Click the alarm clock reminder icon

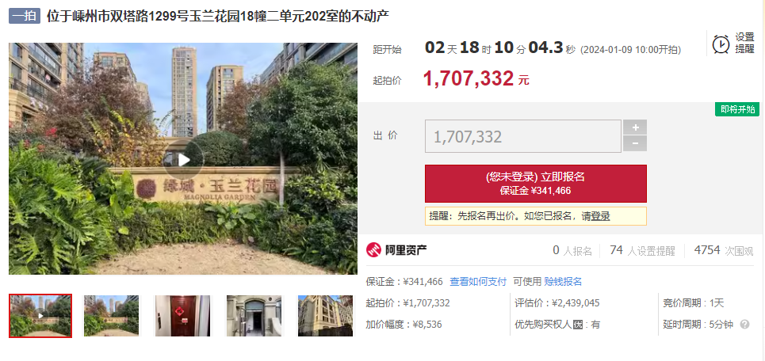point(721,44)
